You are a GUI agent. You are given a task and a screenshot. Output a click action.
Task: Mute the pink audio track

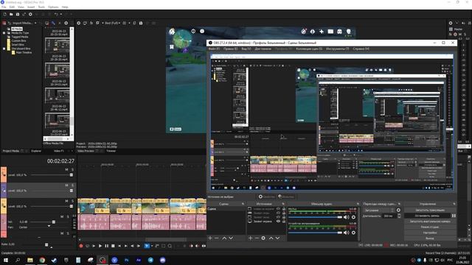[x=62, y=216]
